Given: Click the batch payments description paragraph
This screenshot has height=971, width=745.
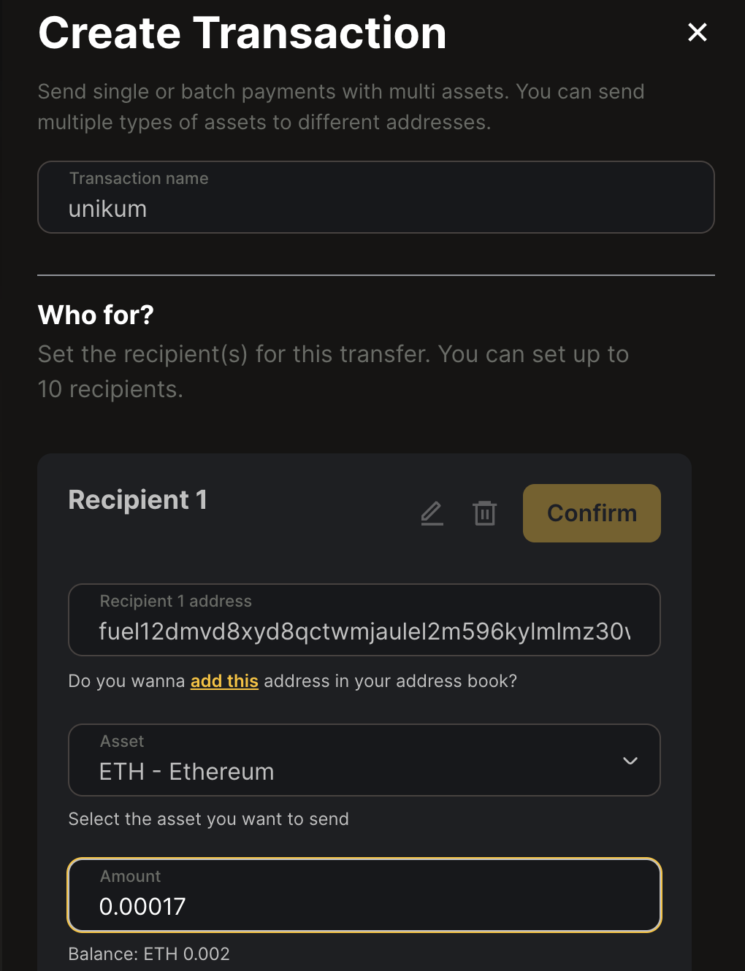Looking at the screenshot, I should pyautogui.click(x=341, y=107).
